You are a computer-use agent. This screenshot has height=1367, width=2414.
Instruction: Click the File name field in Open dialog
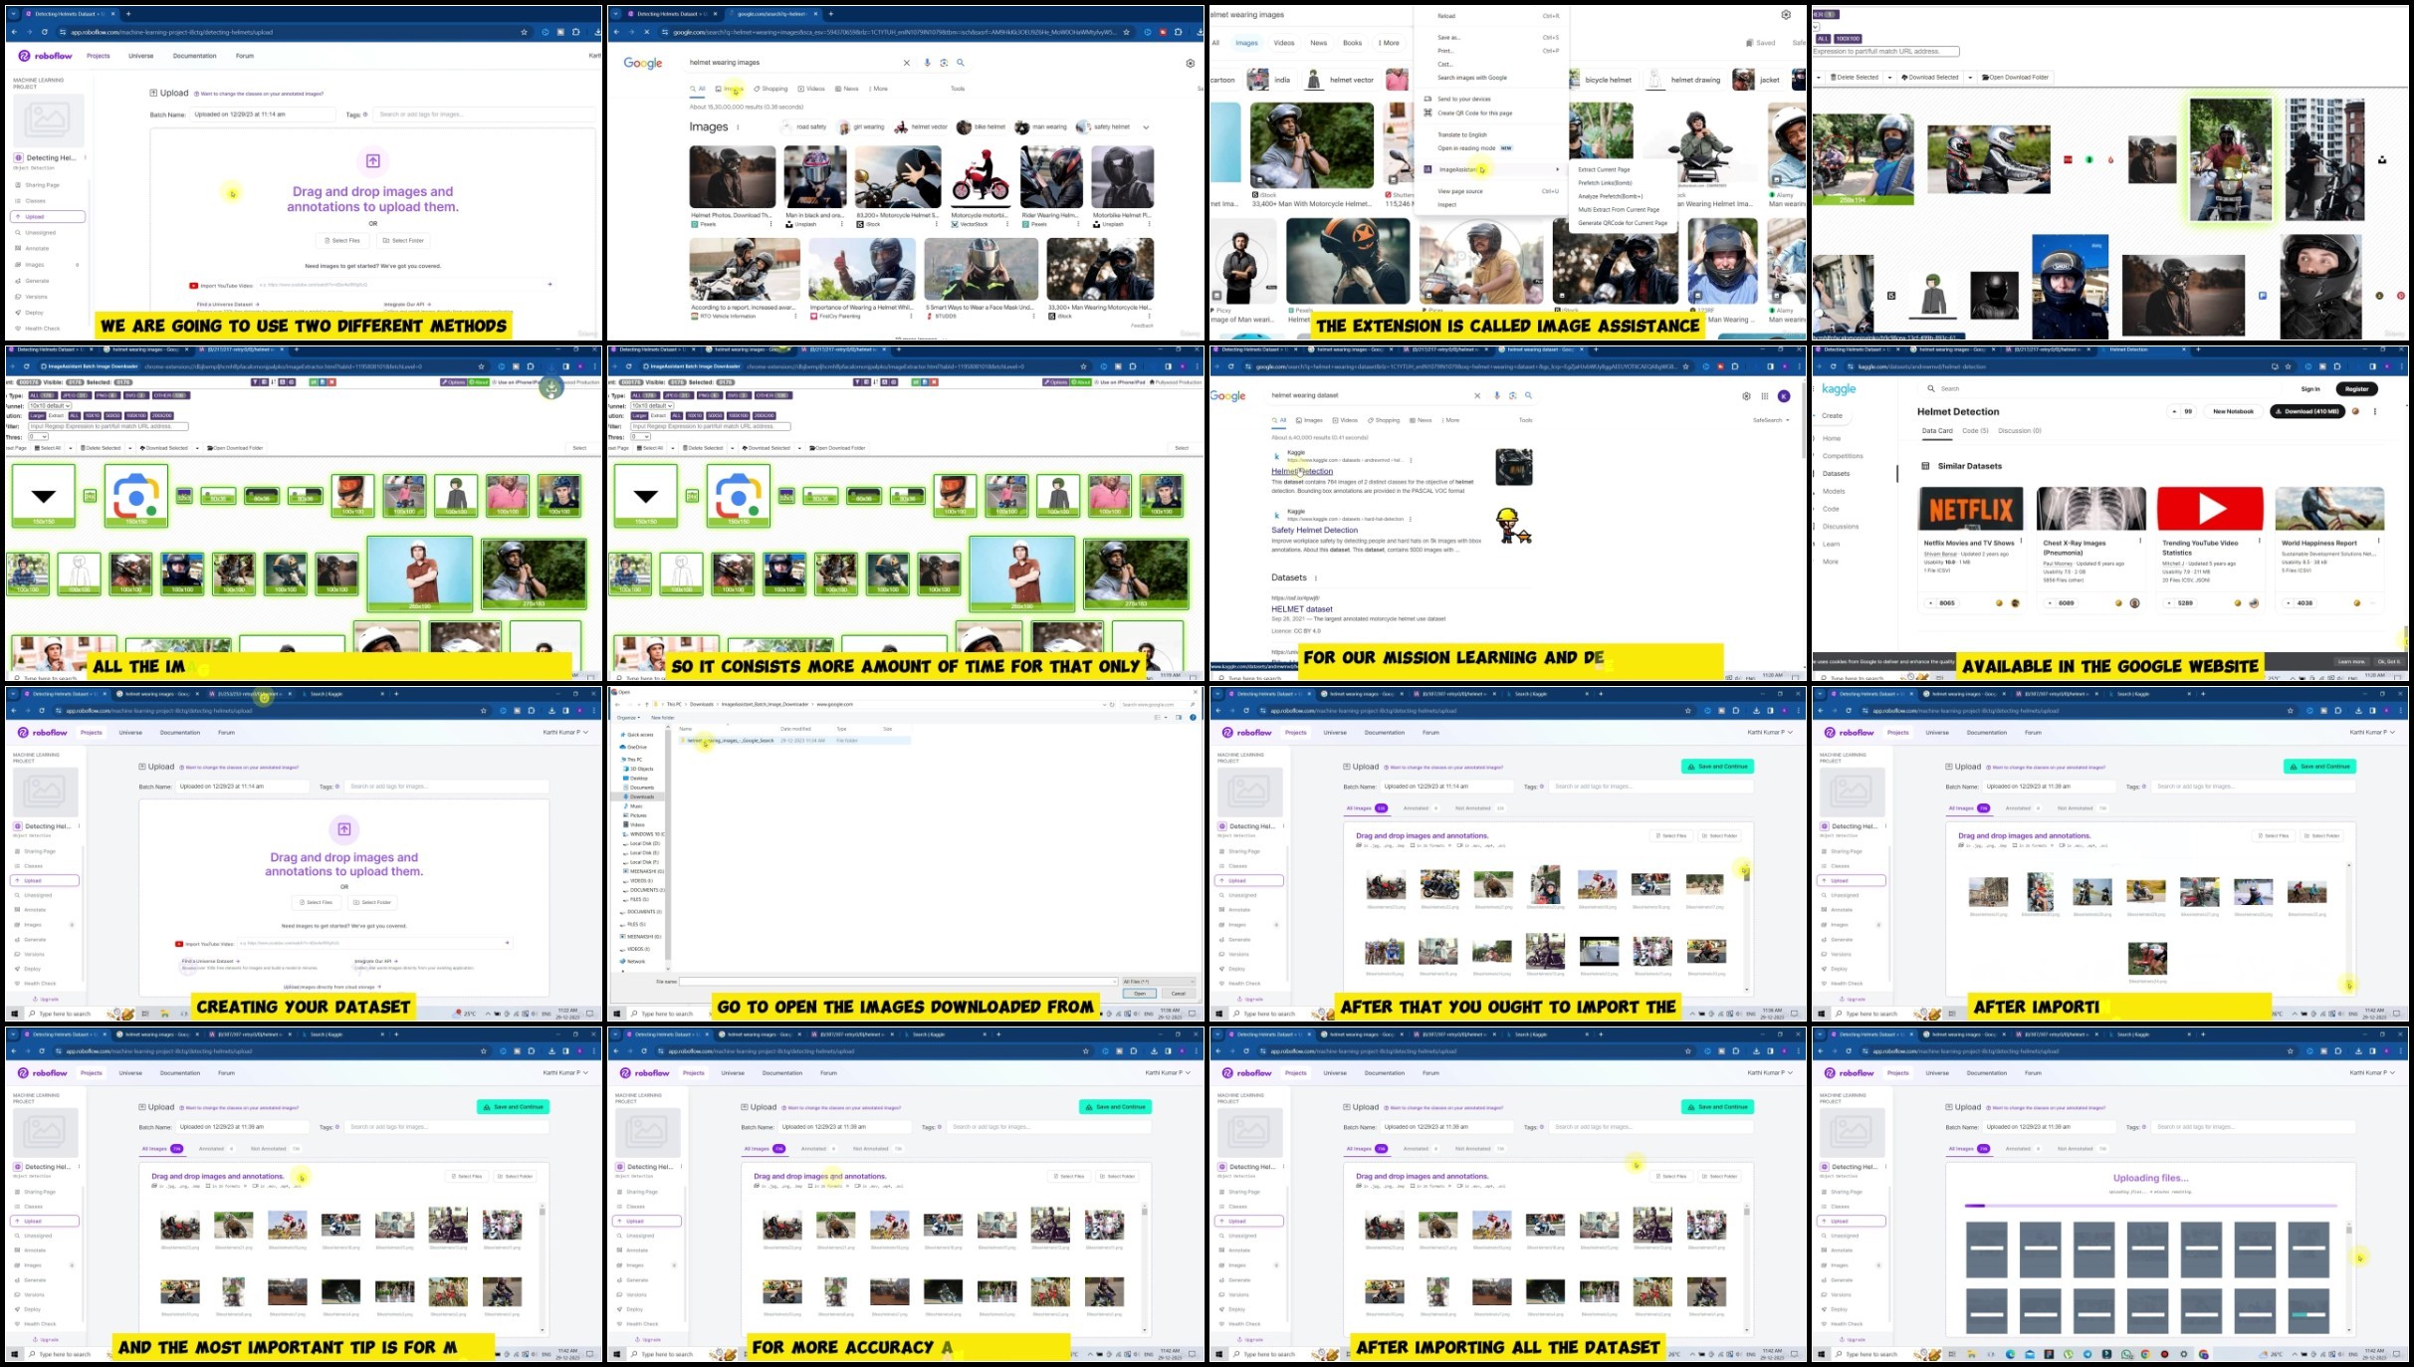coord(898,982)
